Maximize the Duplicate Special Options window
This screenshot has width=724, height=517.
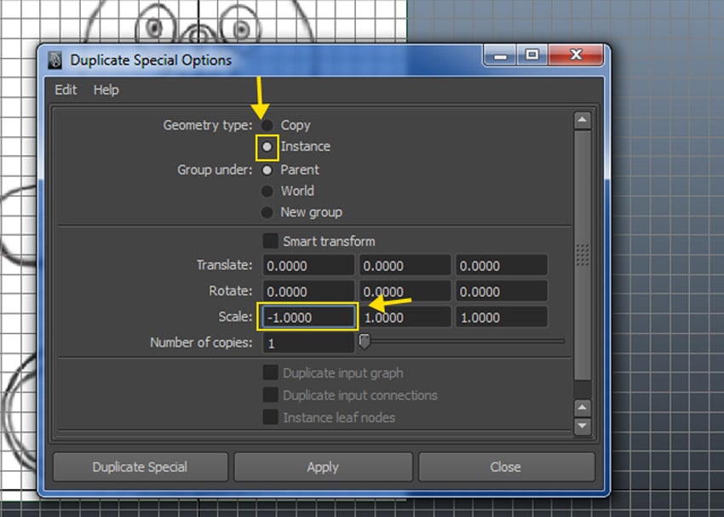point(532,55)
